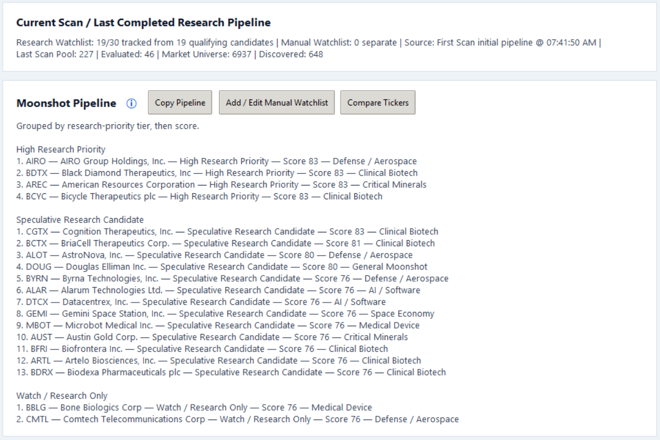The width and height of the screenshot is (660, 440).
Task: Click the Speculative Research Candidate group heading
Action: pos(80,220)
